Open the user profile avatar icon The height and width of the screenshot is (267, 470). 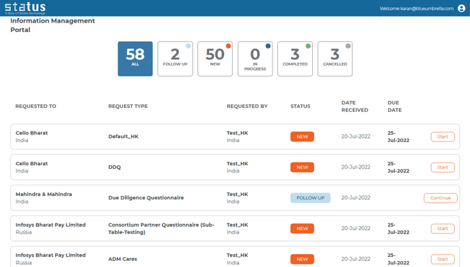[462, 8]
